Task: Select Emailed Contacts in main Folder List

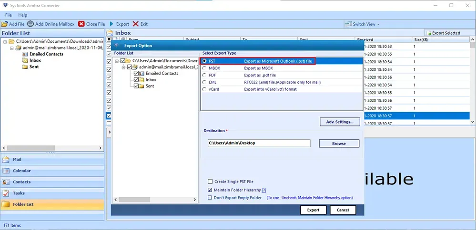Action: 46,54
